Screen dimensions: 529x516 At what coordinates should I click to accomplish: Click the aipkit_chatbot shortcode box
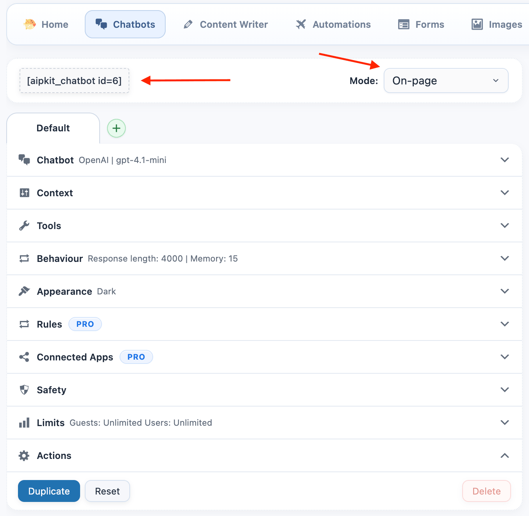pos(74,81)
